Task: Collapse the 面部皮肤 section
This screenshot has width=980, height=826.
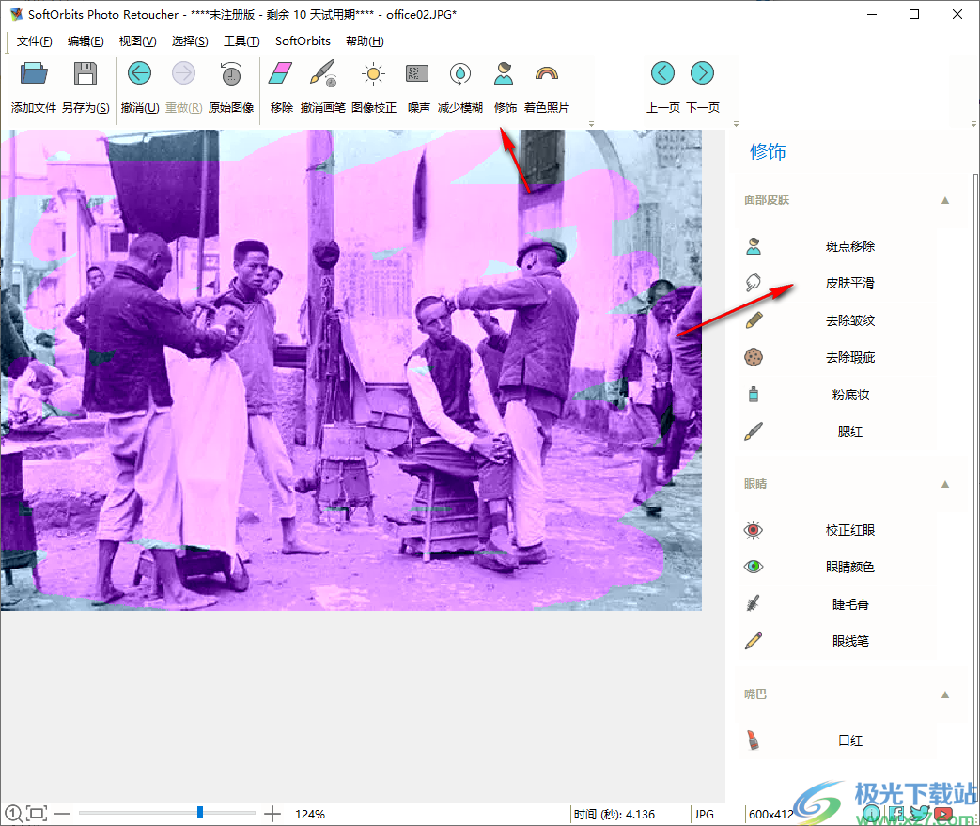Action: pos(945,199)
